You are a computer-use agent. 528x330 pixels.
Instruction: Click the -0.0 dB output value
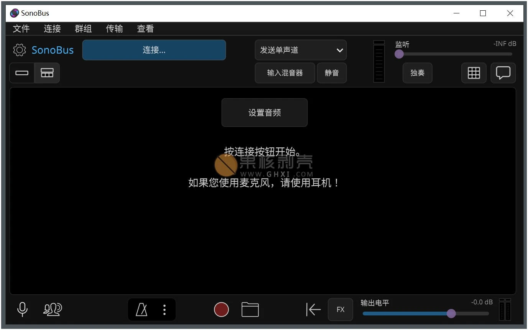tap(482, 302)
